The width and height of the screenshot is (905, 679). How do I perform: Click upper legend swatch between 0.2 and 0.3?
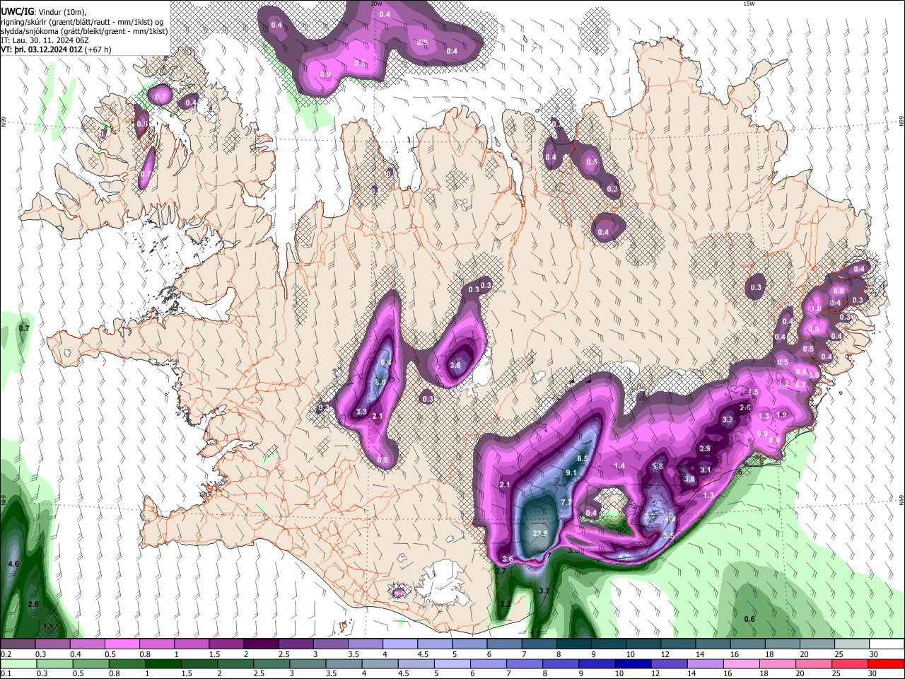point(18,644)
